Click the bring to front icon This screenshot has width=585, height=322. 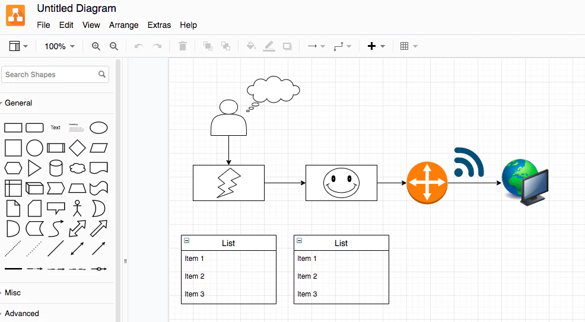click(x=208, y=46)
